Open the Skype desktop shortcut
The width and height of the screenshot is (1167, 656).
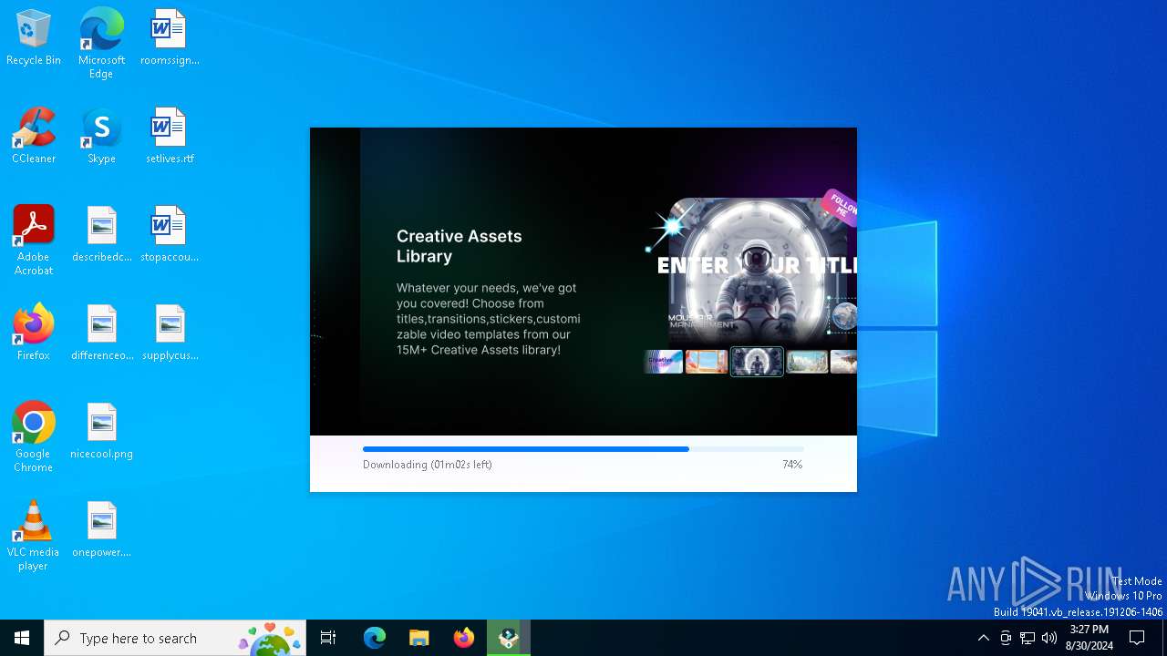point(101,136)
